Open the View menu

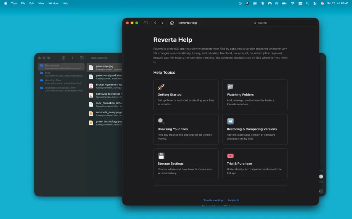[41, 3]
